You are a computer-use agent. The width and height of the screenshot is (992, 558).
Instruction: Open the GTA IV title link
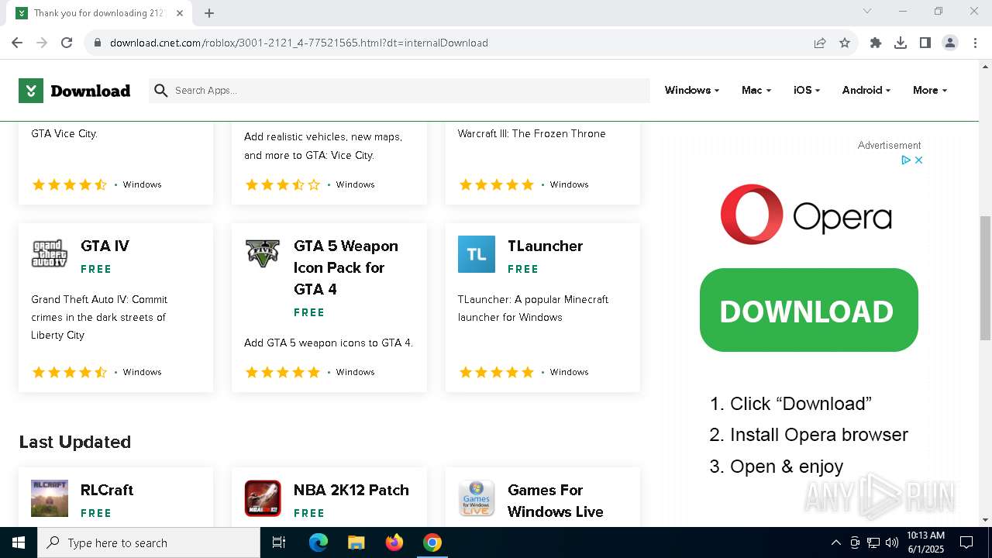(105, 246)
